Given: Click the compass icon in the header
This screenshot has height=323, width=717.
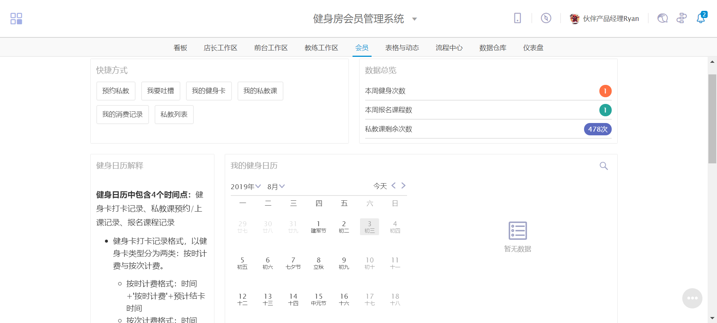Looking at the screenshot, I should (x=546, y=18).
